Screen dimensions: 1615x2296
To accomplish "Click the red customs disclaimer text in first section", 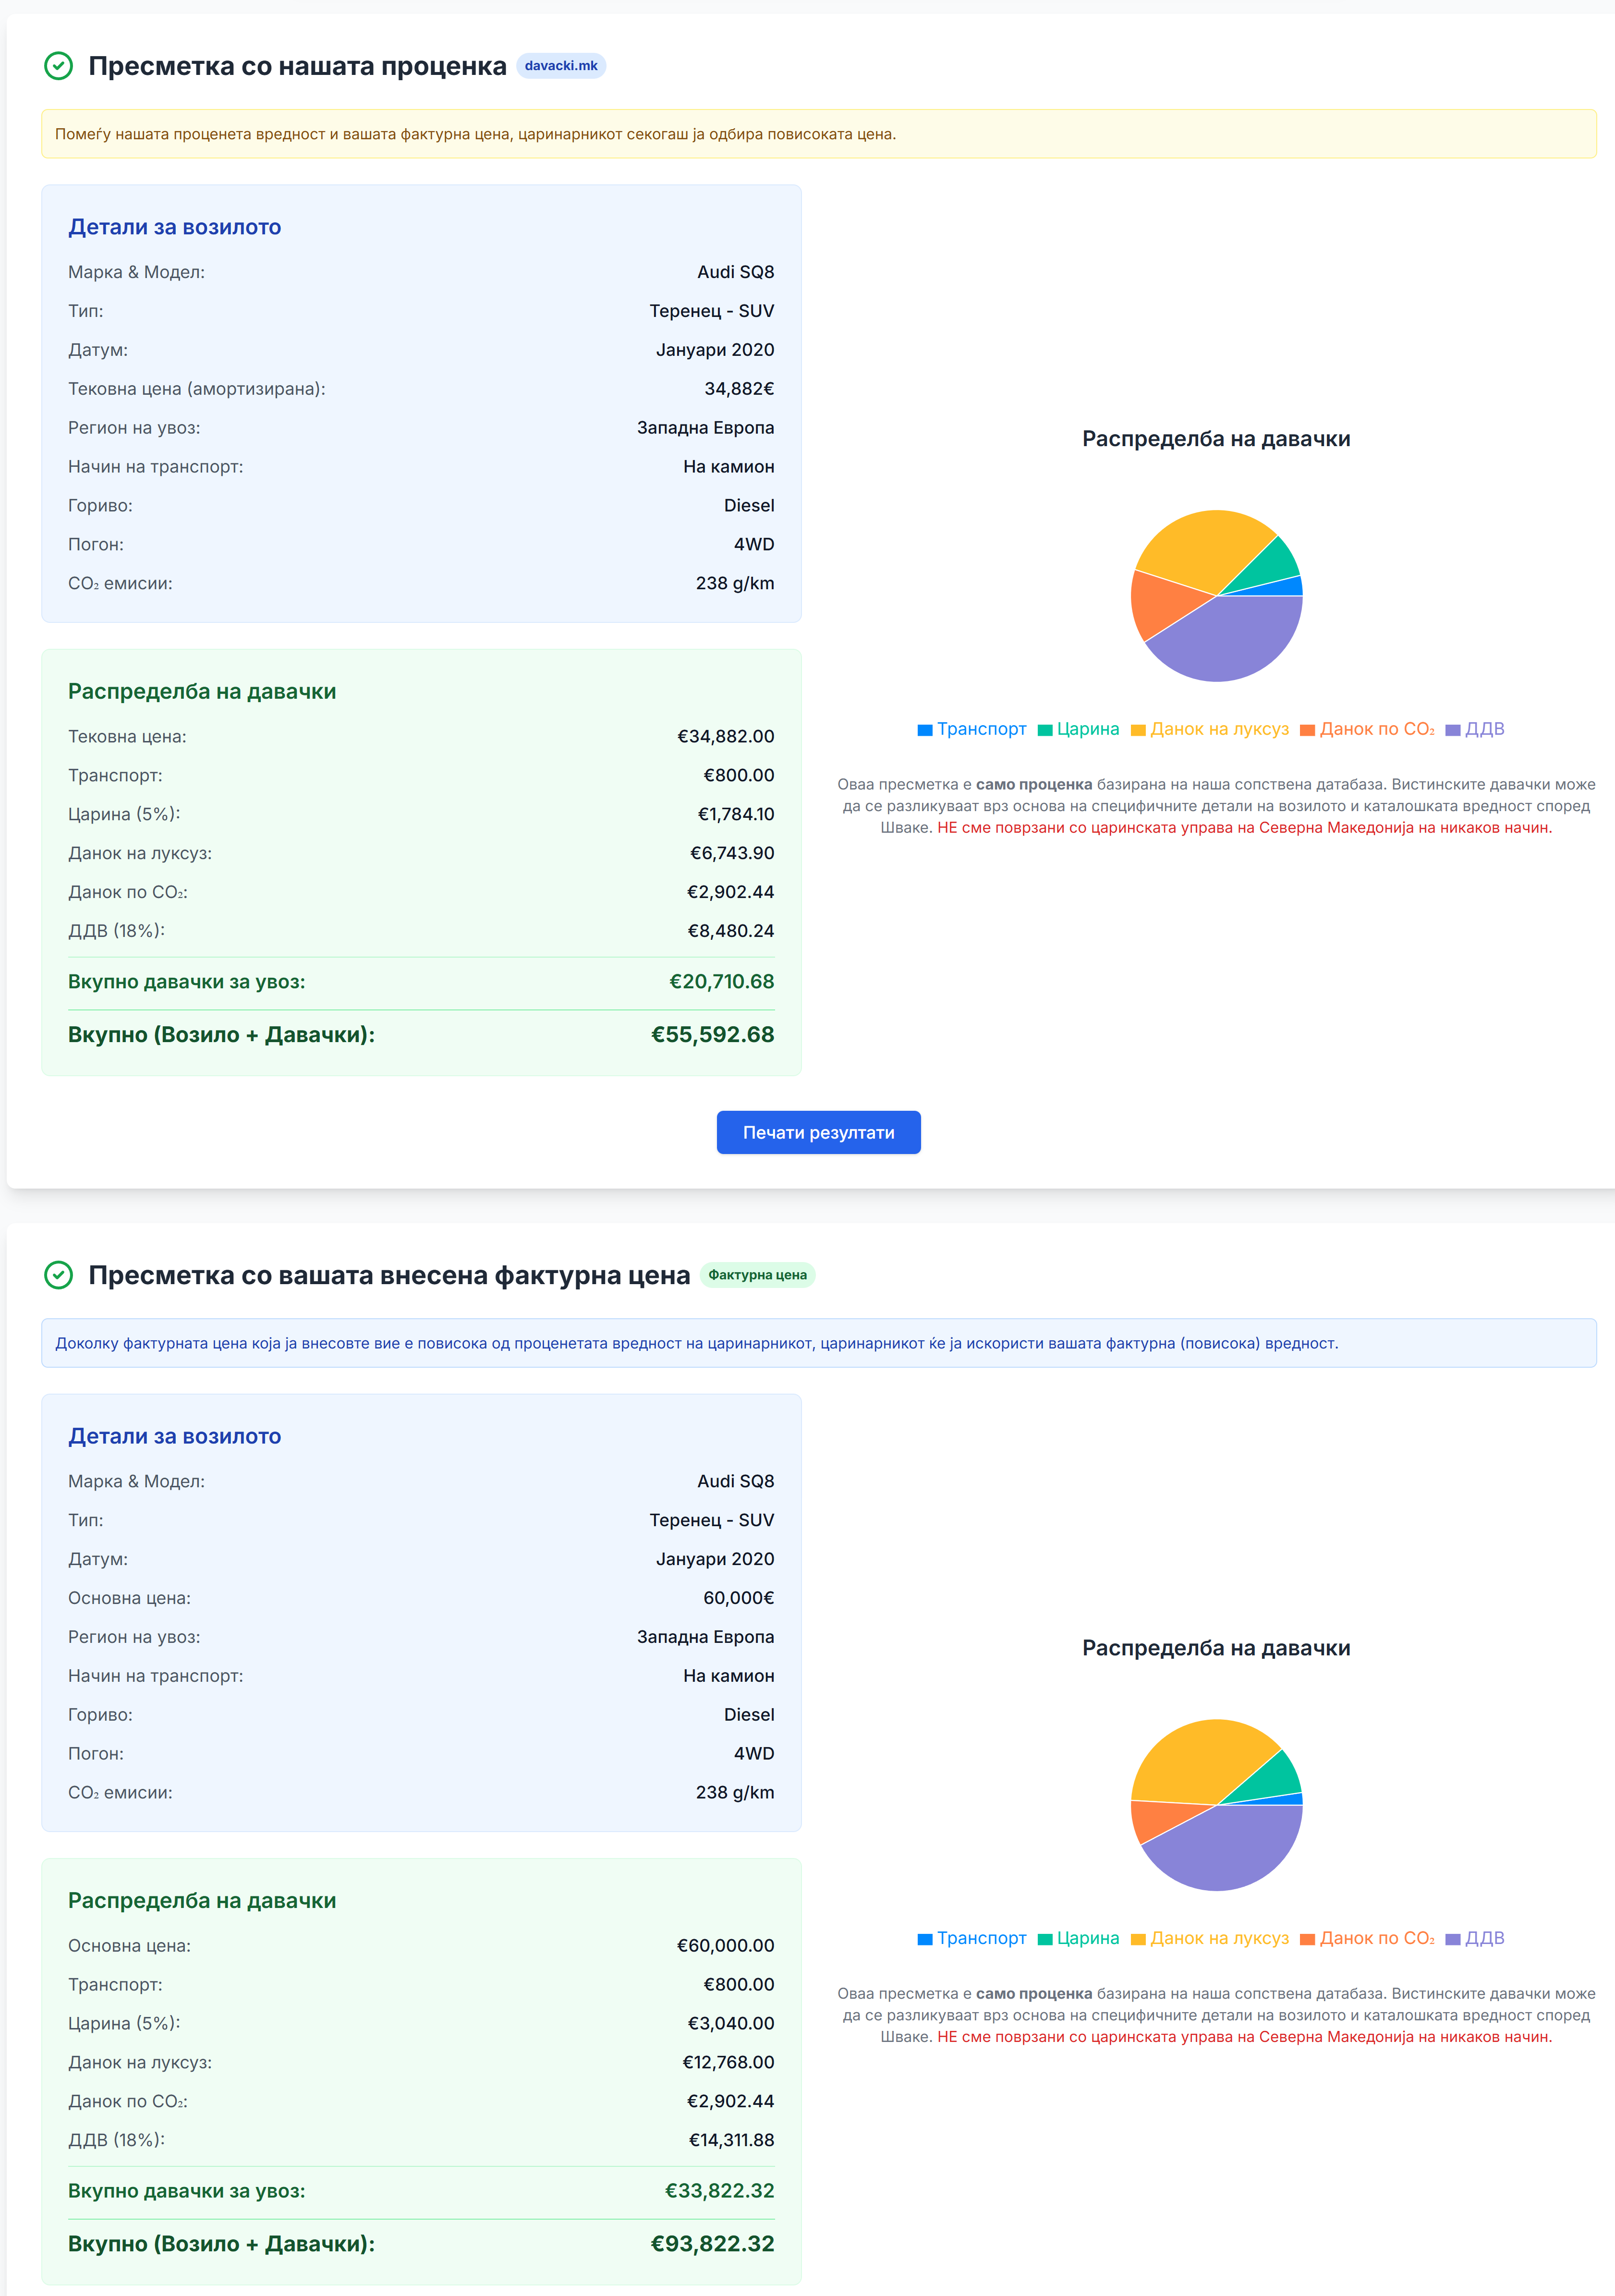I will tap(1244, 828).
